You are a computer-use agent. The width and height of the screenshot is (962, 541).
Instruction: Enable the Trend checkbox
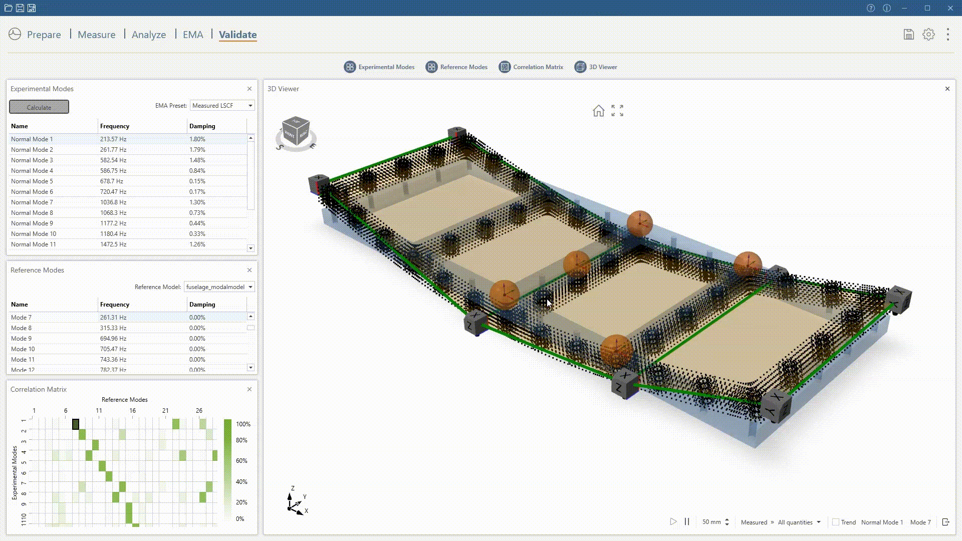[x=836, y=522]
